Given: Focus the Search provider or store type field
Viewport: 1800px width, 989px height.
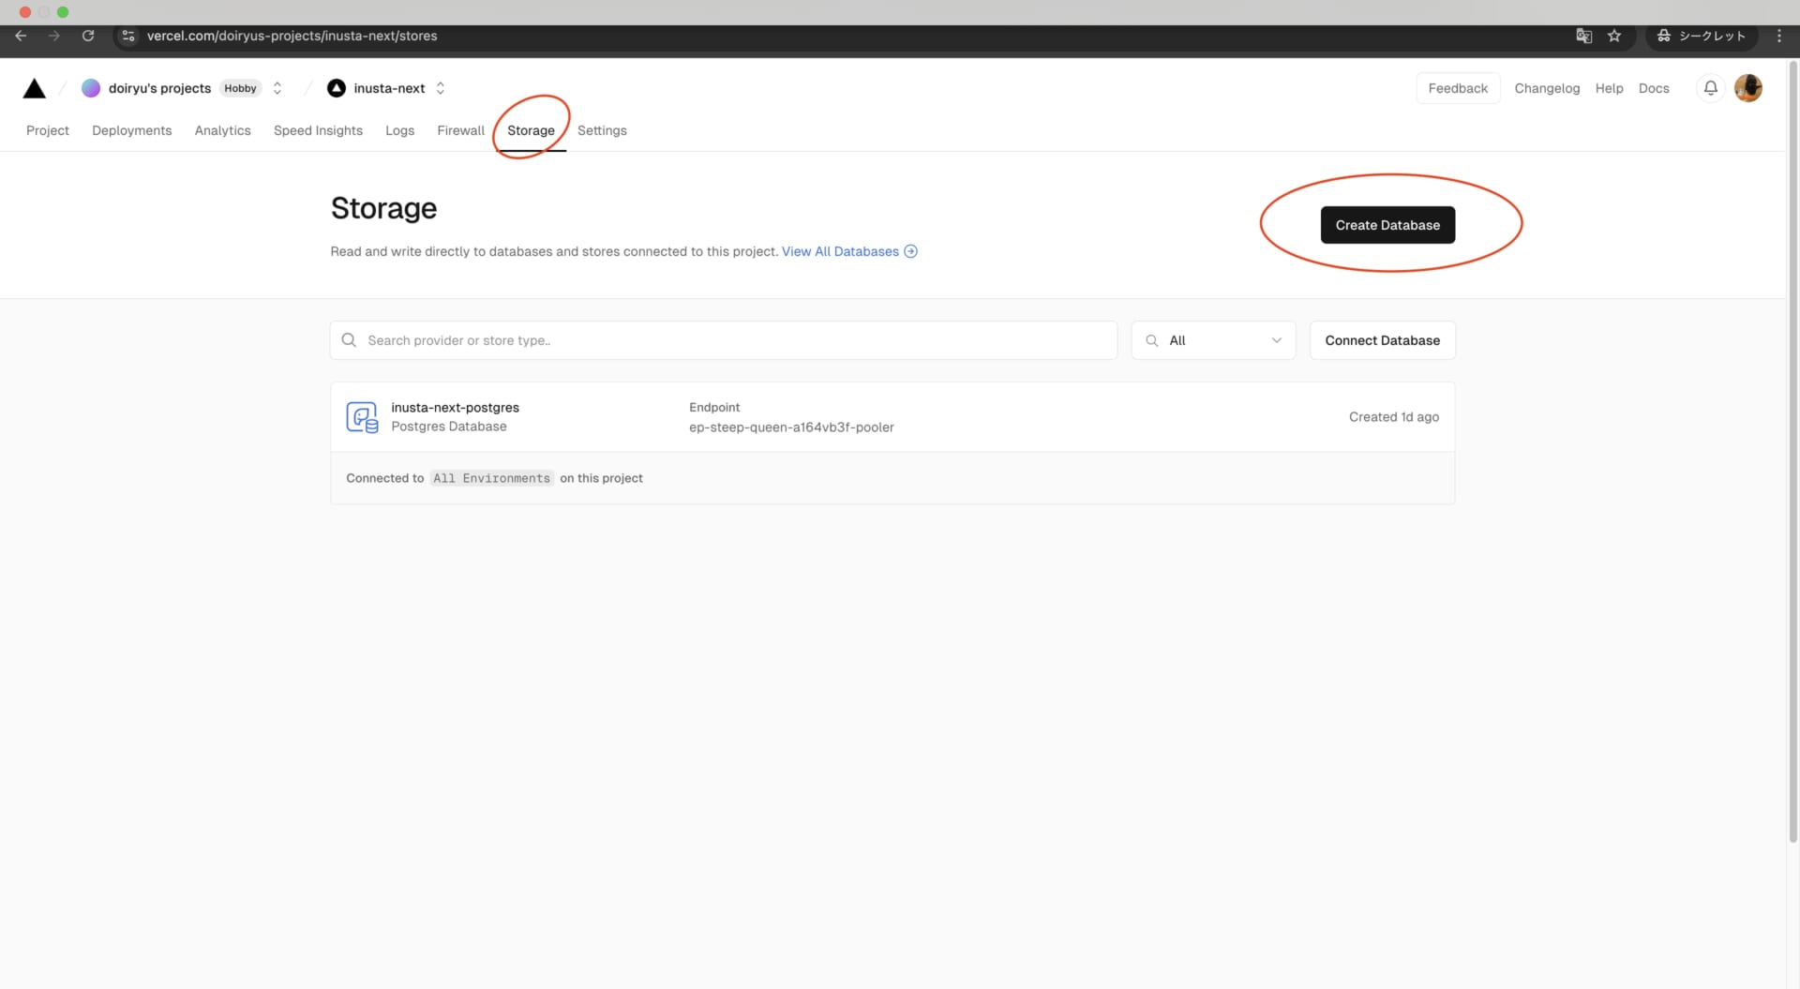Looking at the screenshot, I should pos(724,340).
